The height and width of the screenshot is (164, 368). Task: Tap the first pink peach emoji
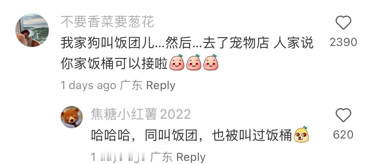[177, 63]
